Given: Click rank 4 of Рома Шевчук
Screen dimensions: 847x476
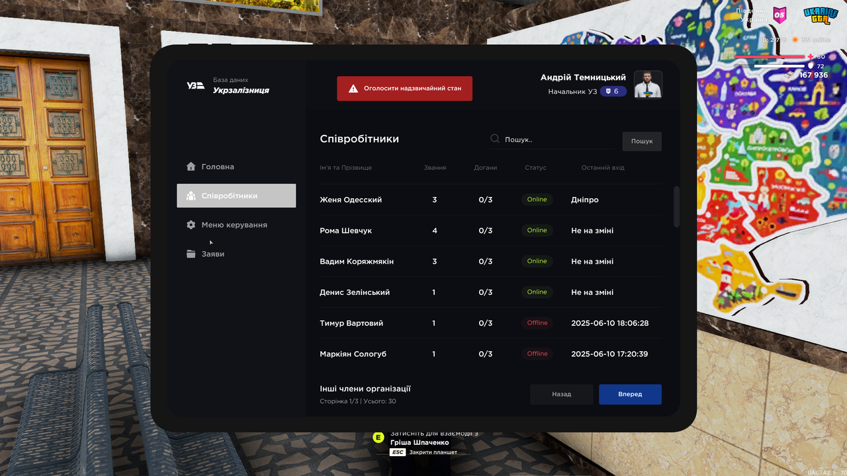Looking at the screenshot, I should click(435, 231).
